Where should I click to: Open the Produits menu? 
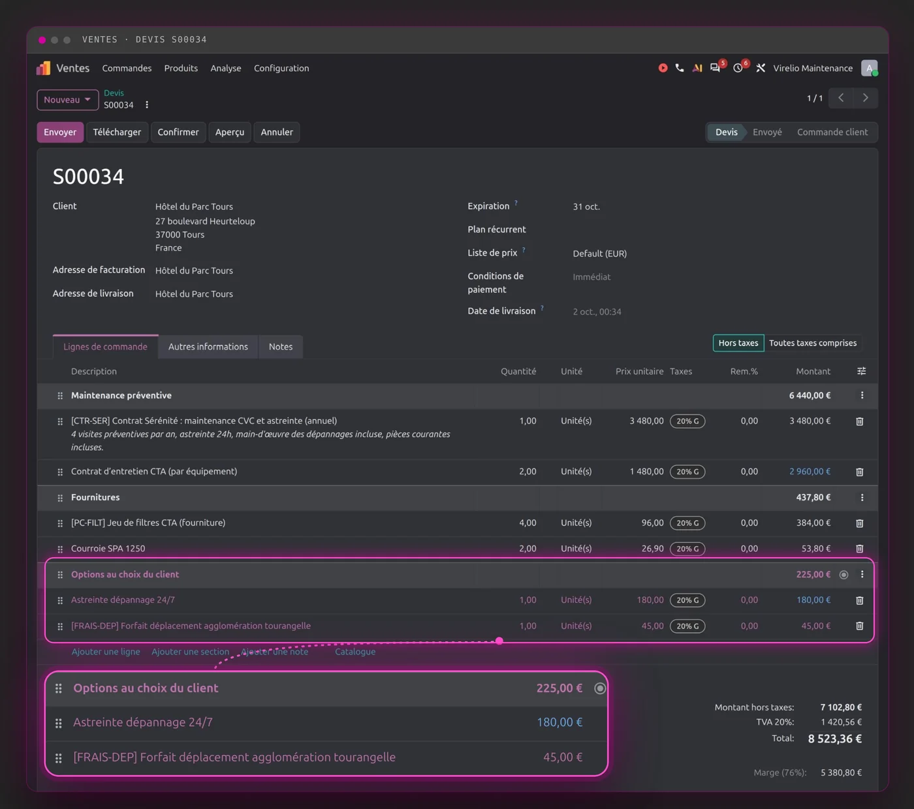coord(181,68)
